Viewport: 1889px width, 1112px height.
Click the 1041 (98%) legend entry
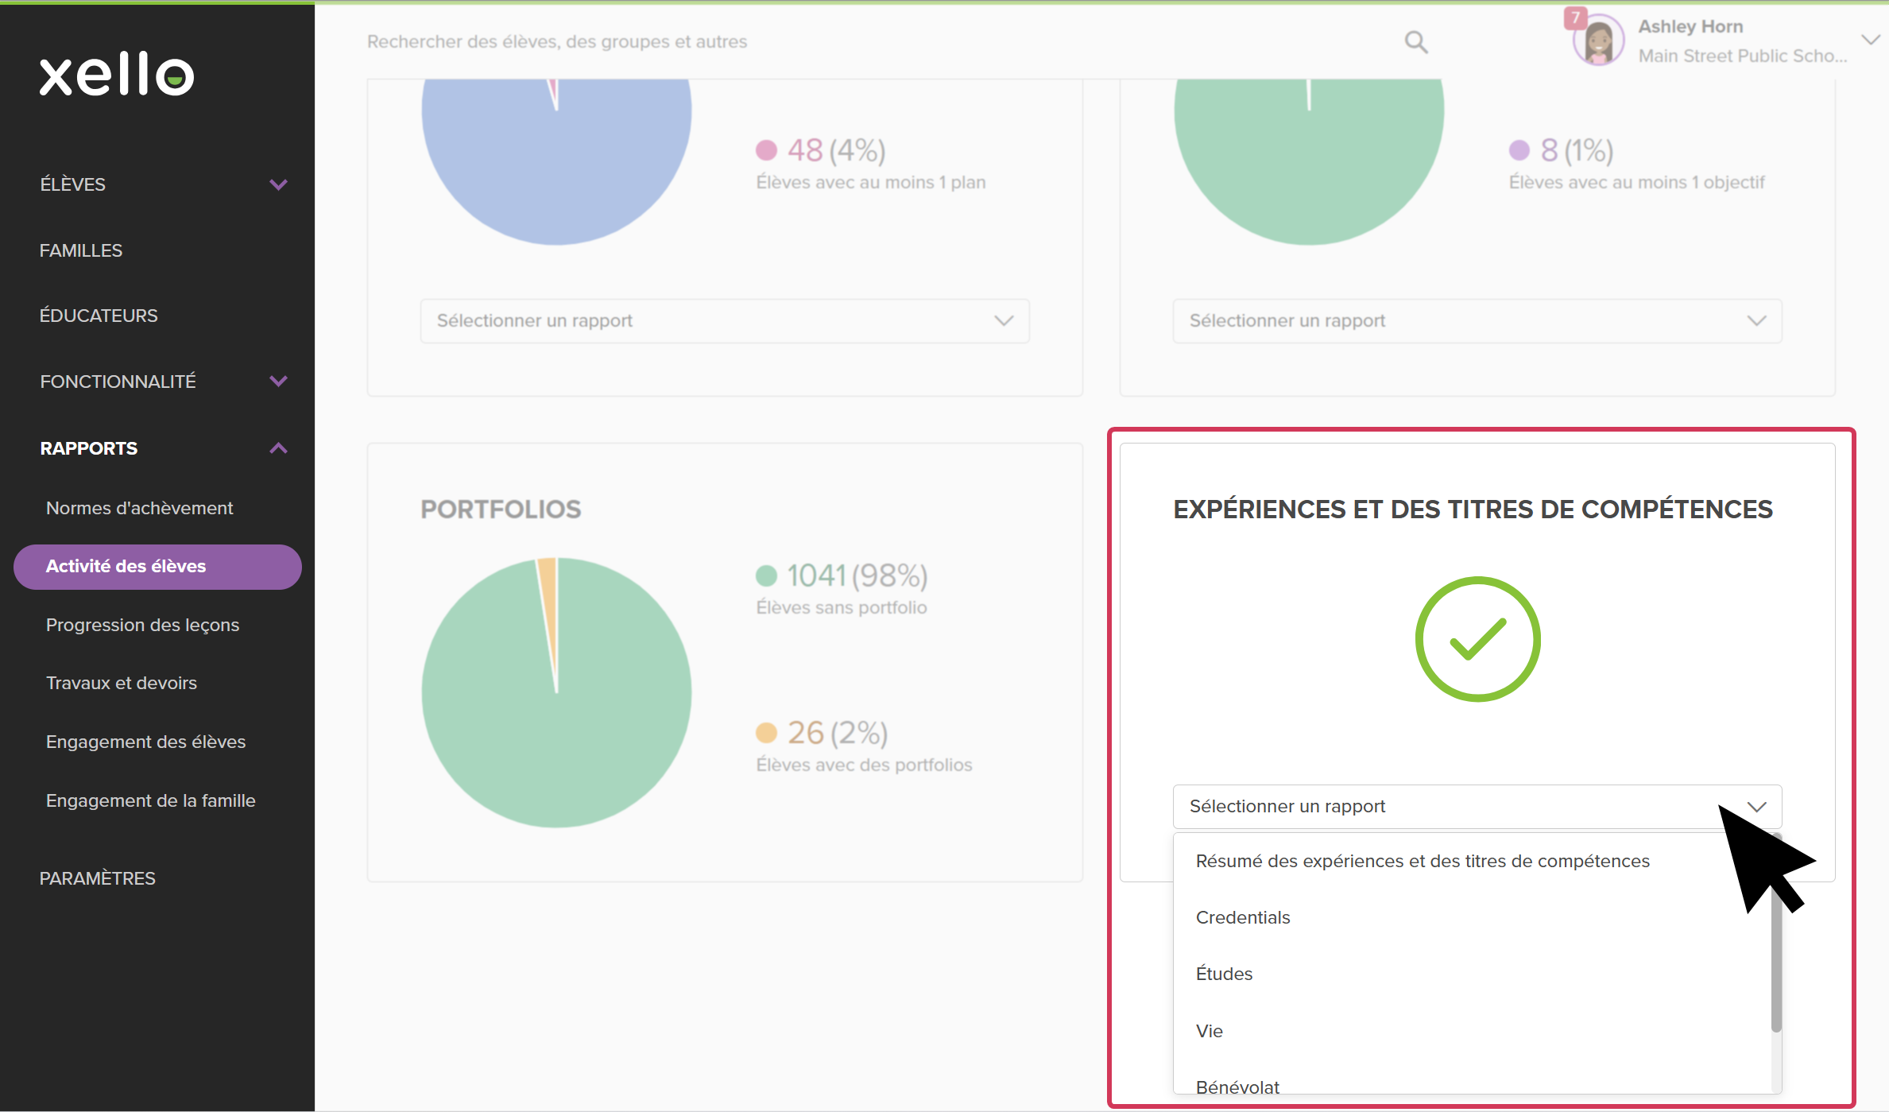pos(842,575)
